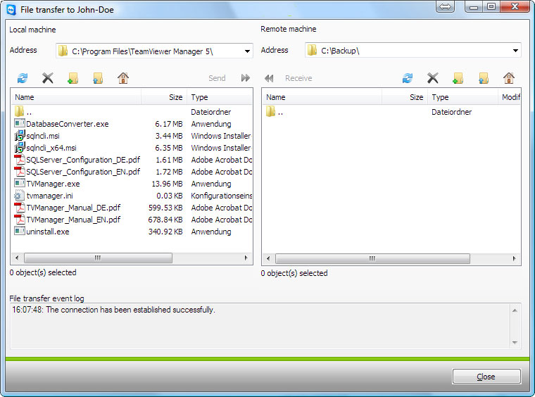Click the parent folder icon in local list
This screenshot has height=397, width=535.
[x=20, y=111]
